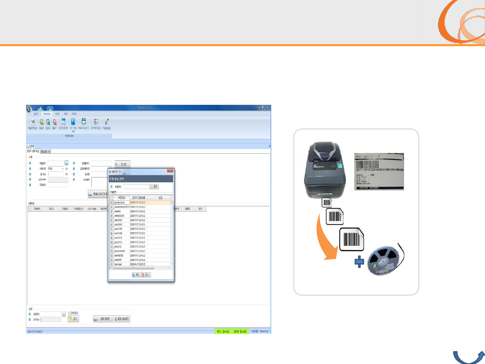Switch to the MSDS ribbon tab
This screenshot has height=364, width=485.
[x=57, y=114]
